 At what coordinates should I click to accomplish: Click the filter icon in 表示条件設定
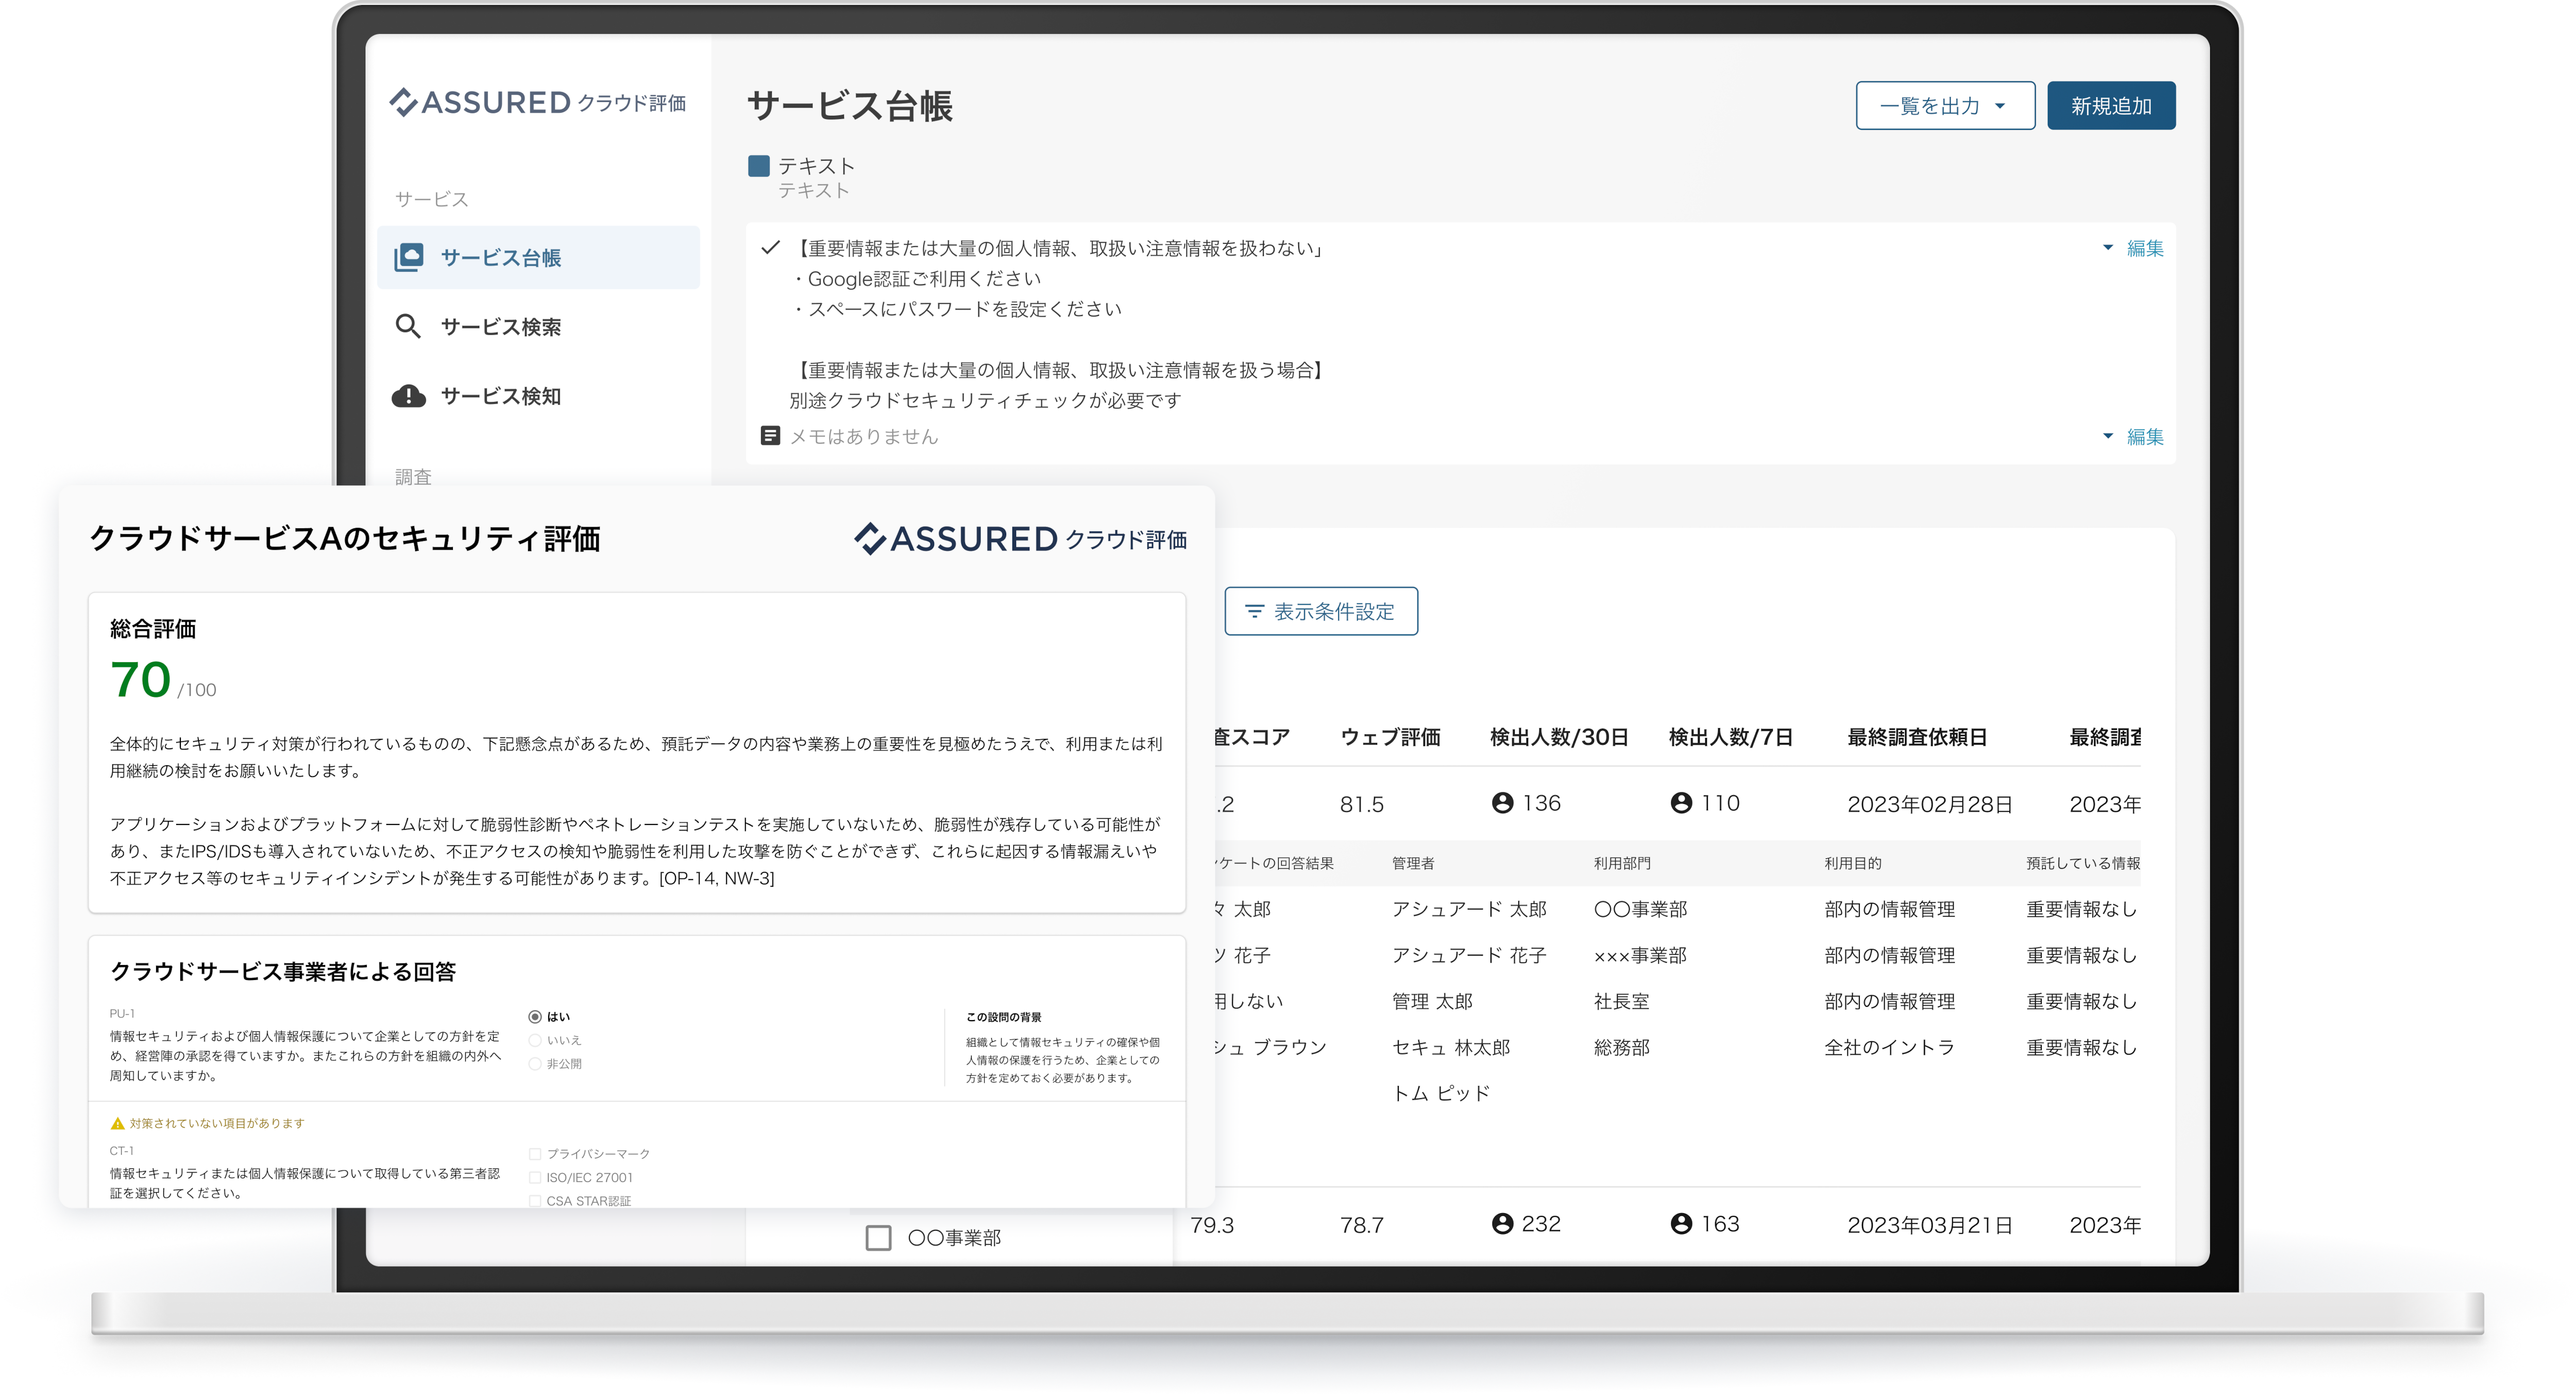(x=1254, y=612)
